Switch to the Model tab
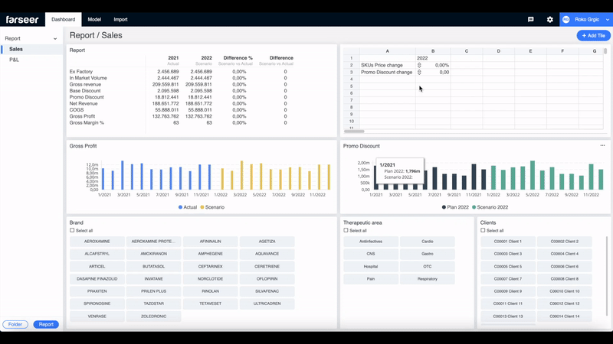This screenshot has width=613, height=344. tap(94, 19)
